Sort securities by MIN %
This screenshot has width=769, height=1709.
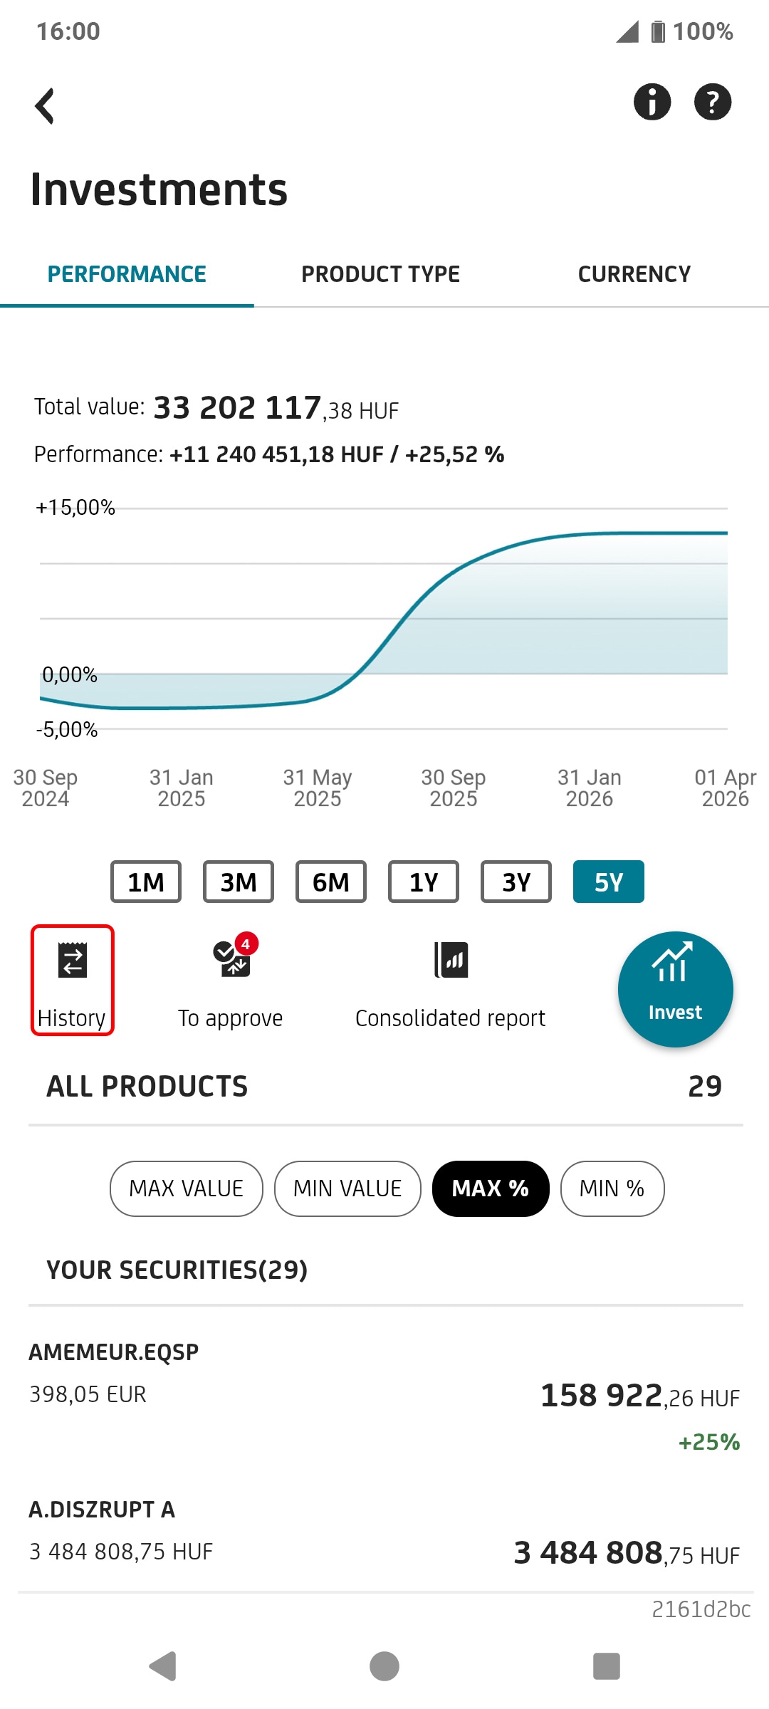[612, 1188]
